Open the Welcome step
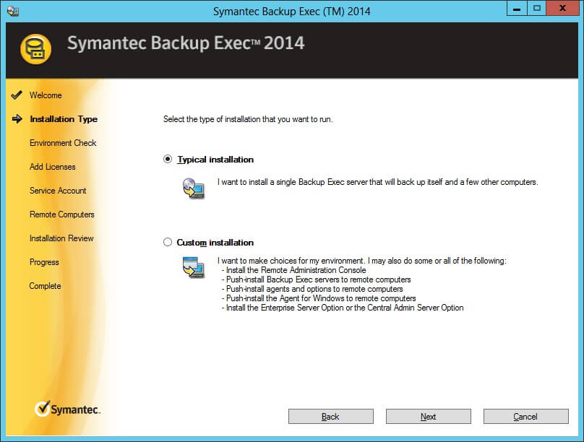This screenshot has height=442, width=584. 46,95
